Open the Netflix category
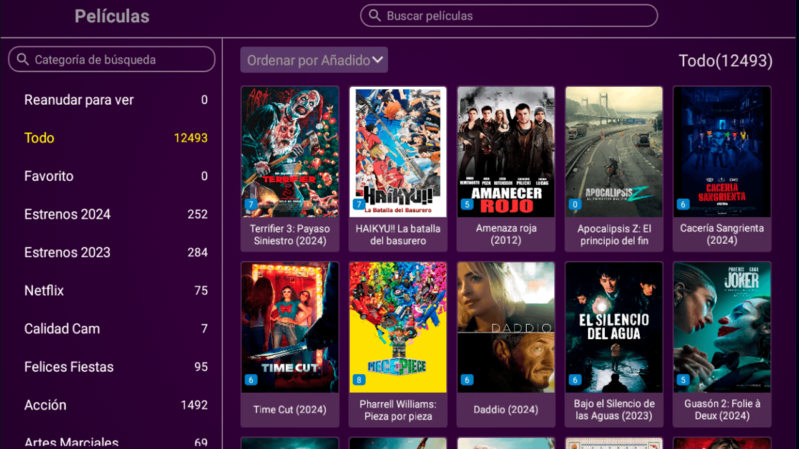 point(44,291)
